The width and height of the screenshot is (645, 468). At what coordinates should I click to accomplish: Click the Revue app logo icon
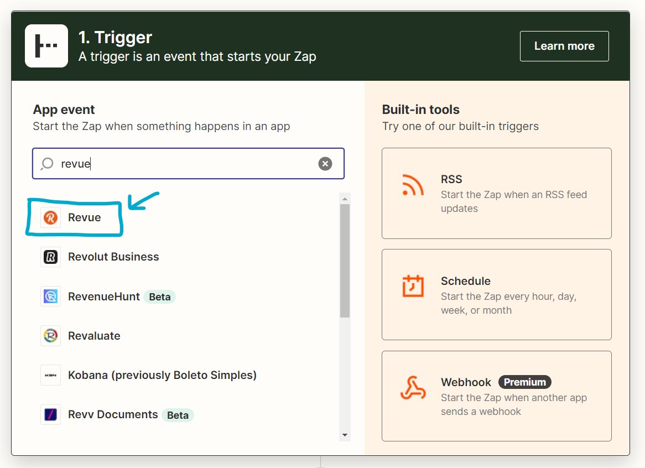point(50,217)
